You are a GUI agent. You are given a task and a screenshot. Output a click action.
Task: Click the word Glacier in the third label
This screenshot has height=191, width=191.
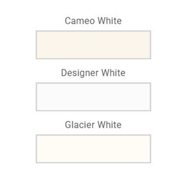click(x=80, y=125)
